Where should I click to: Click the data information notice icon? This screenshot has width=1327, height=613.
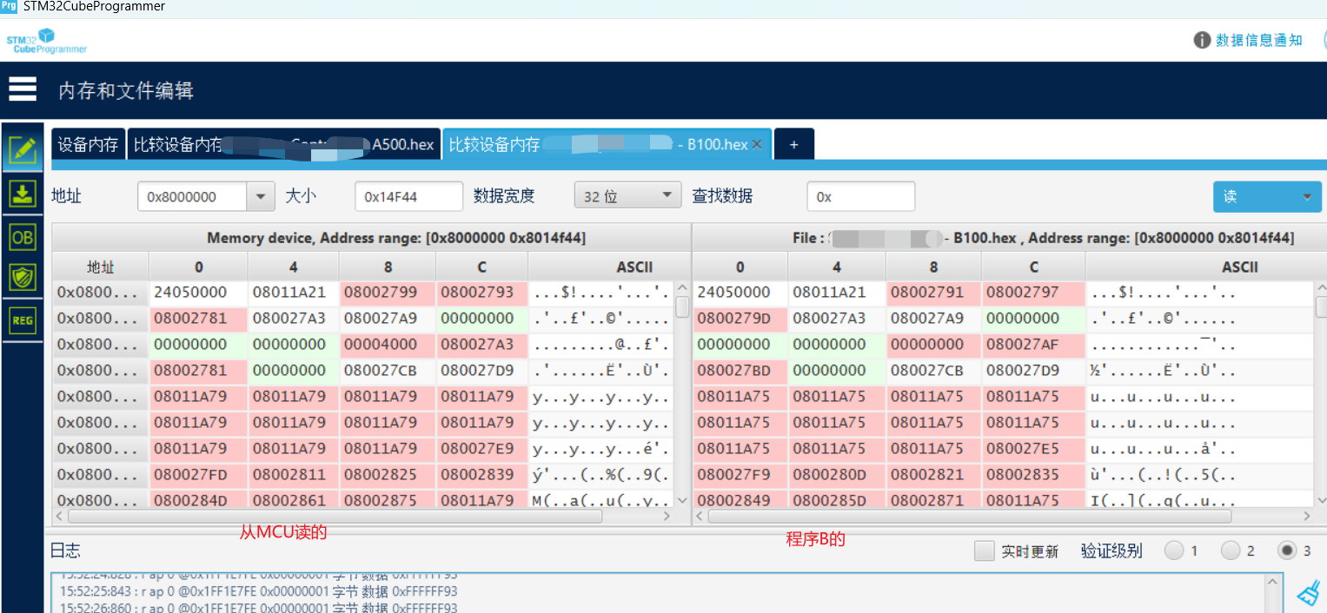1202,40
